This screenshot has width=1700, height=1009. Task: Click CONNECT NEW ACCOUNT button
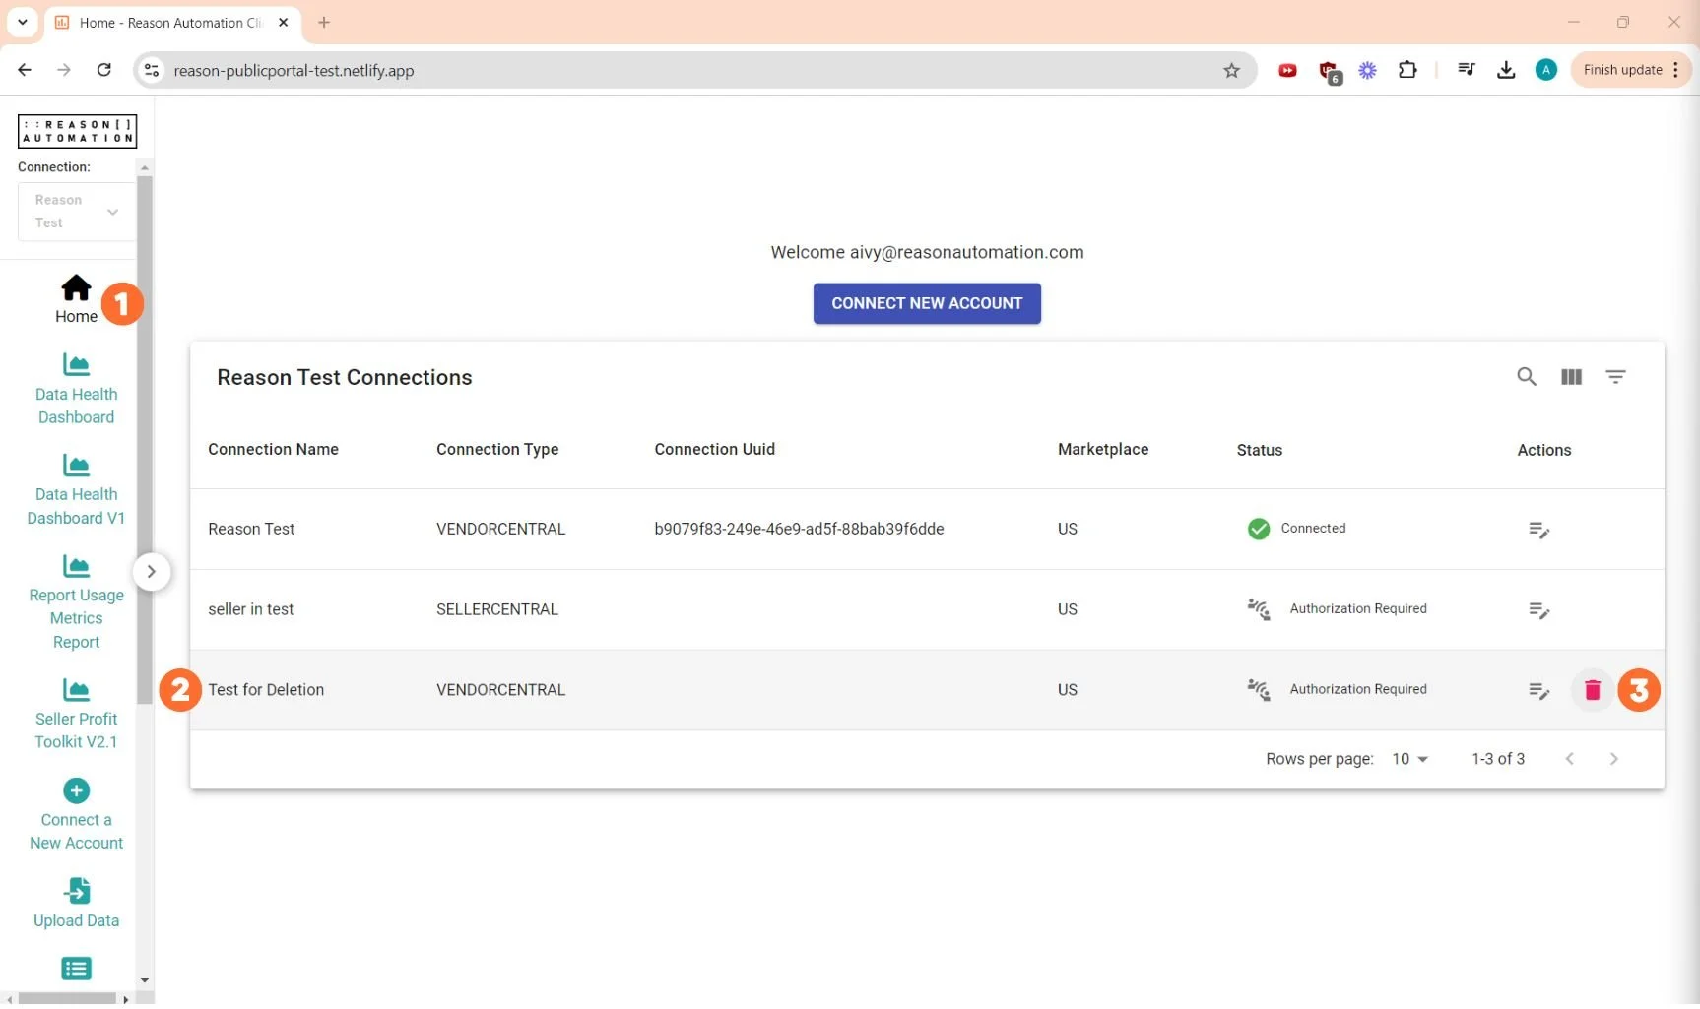927,304
